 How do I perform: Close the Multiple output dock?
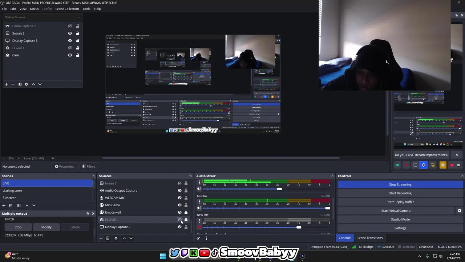click(93, 214)
